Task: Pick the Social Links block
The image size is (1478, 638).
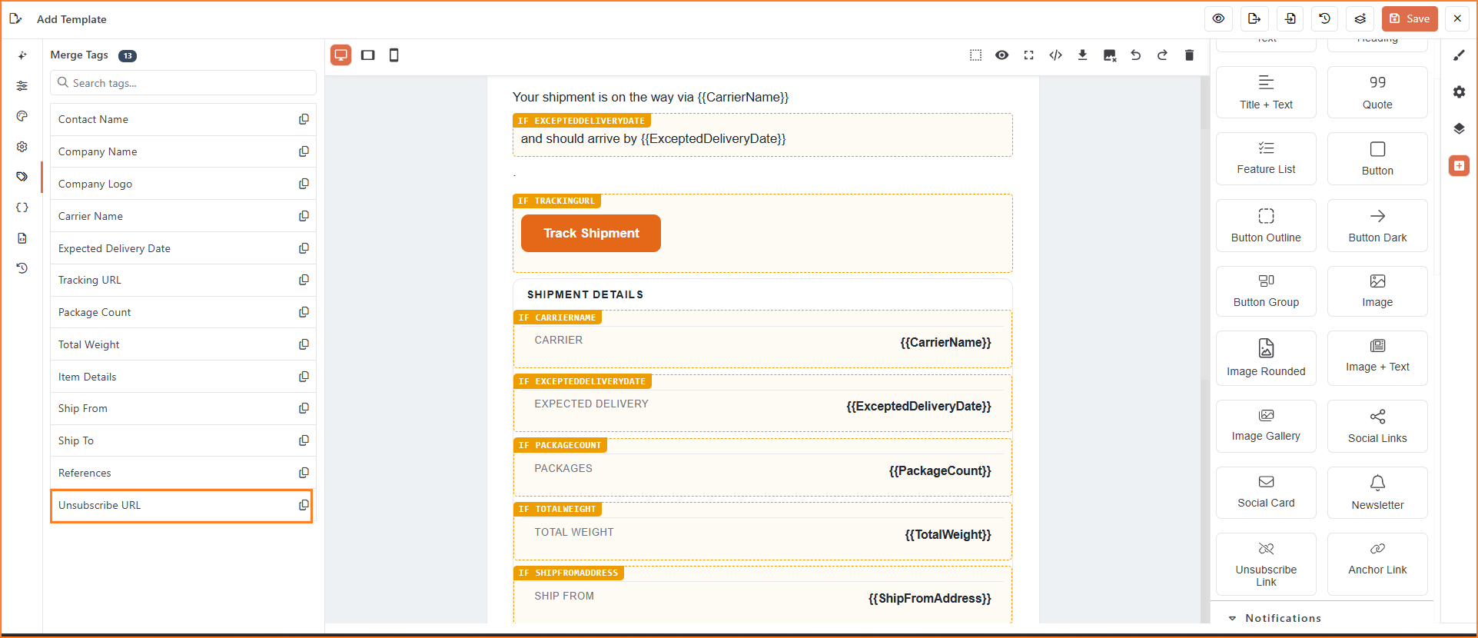Action: coord(1377,427)
